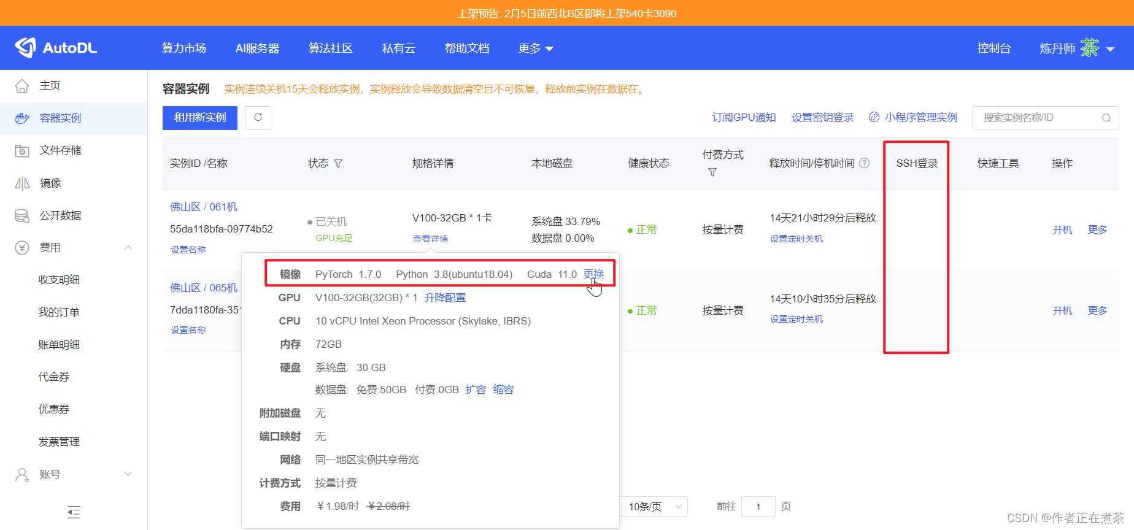The height and width of the screenshot is (530, 1134).
Task: Open 我的订单 in sidebar
Action: pyautogui.click(x=60, y=312)
